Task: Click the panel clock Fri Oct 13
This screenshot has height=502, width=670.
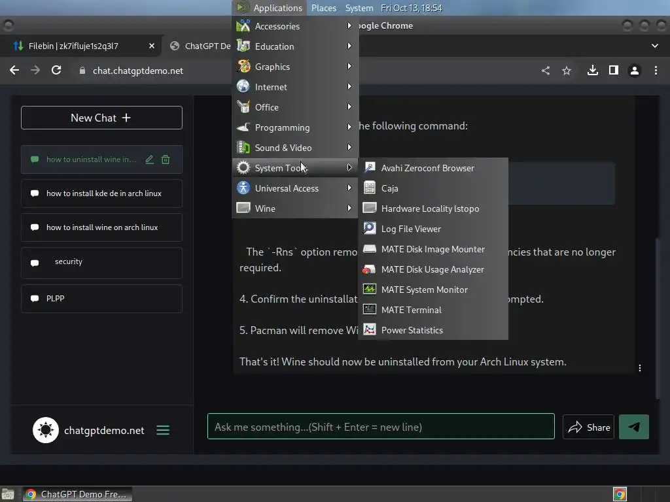Action: pyautogui.click(x=411, y=8)
